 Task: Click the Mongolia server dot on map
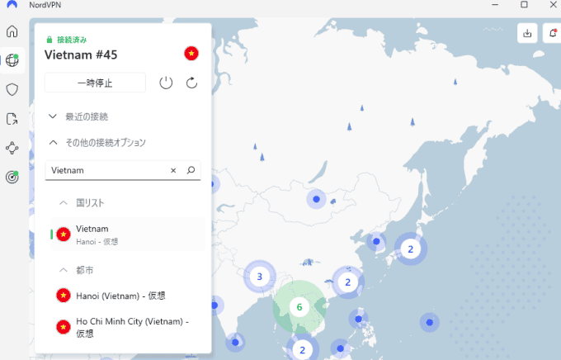point(316,199)
